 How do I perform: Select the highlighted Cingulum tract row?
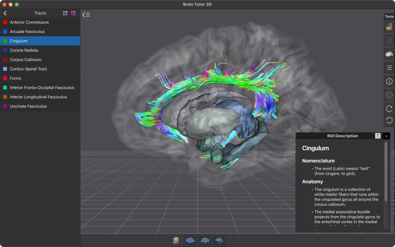(x=40, y=41)
